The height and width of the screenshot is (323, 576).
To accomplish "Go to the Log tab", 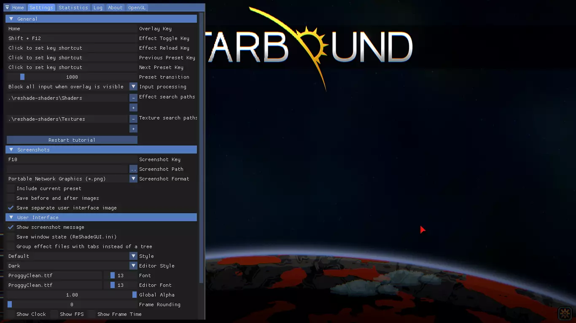I will [x=98, y=8].
